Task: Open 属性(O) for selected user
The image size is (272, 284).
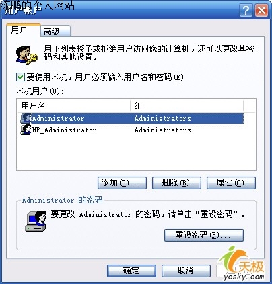Action: (231, 183)
